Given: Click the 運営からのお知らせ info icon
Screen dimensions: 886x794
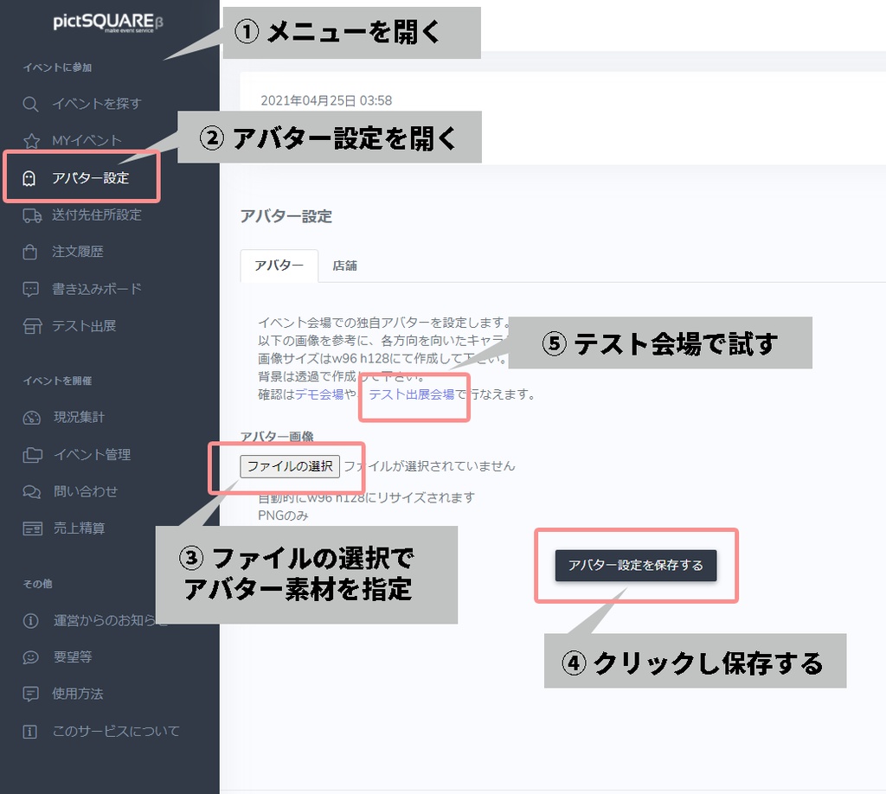Looking at the screenshot, I should coord(30,620).
